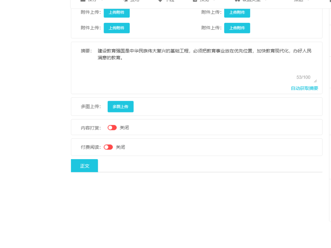Viewport: 331px width, 248px height.
Task: Click the 多图上传 upload button
Action: point(121,107)
